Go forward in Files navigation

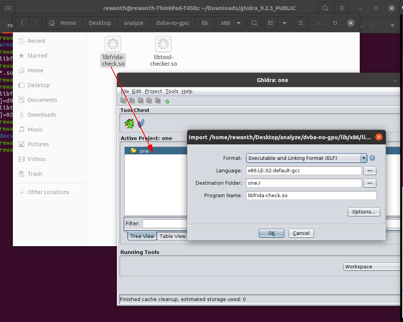pos(36,23)
